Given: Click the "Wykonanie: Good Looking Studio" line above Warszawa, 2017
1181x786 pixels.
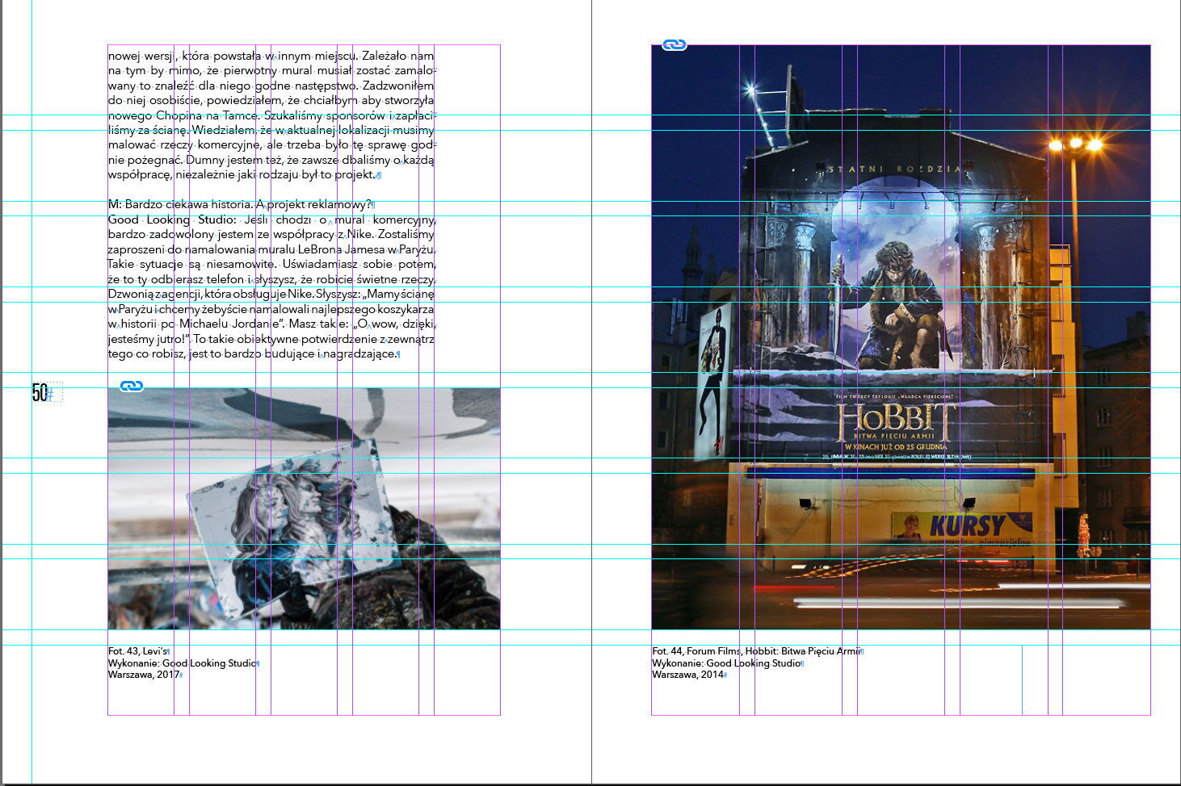Looking at the screenshot, I should click(x=182, y=663).
